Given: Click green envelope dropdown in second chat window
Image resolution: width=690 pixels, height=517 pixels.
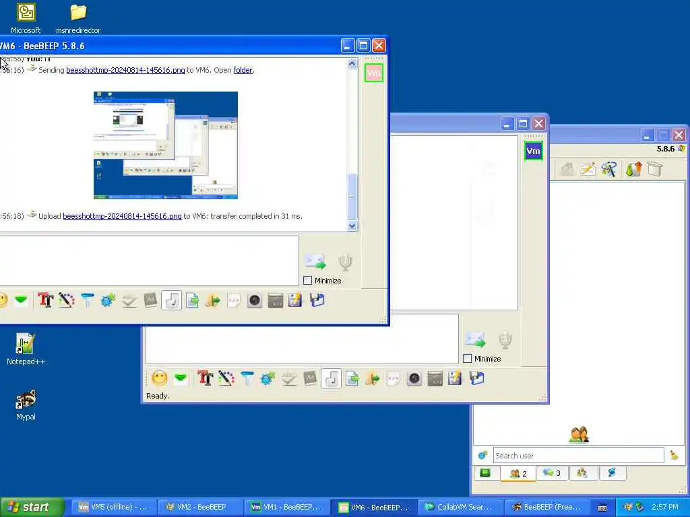Looking at the screenshot, I should coord(181,378).
